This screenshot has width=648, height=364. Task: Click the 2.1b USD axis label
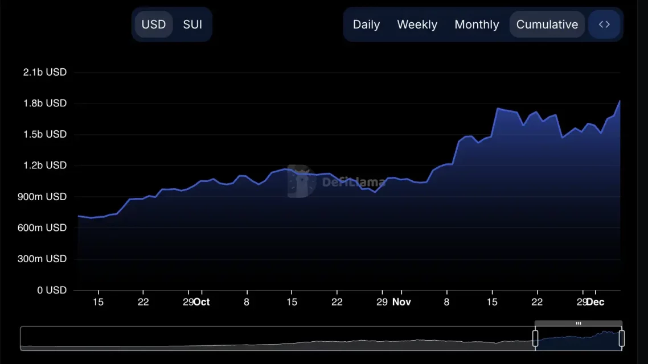[x=44, y=72]
